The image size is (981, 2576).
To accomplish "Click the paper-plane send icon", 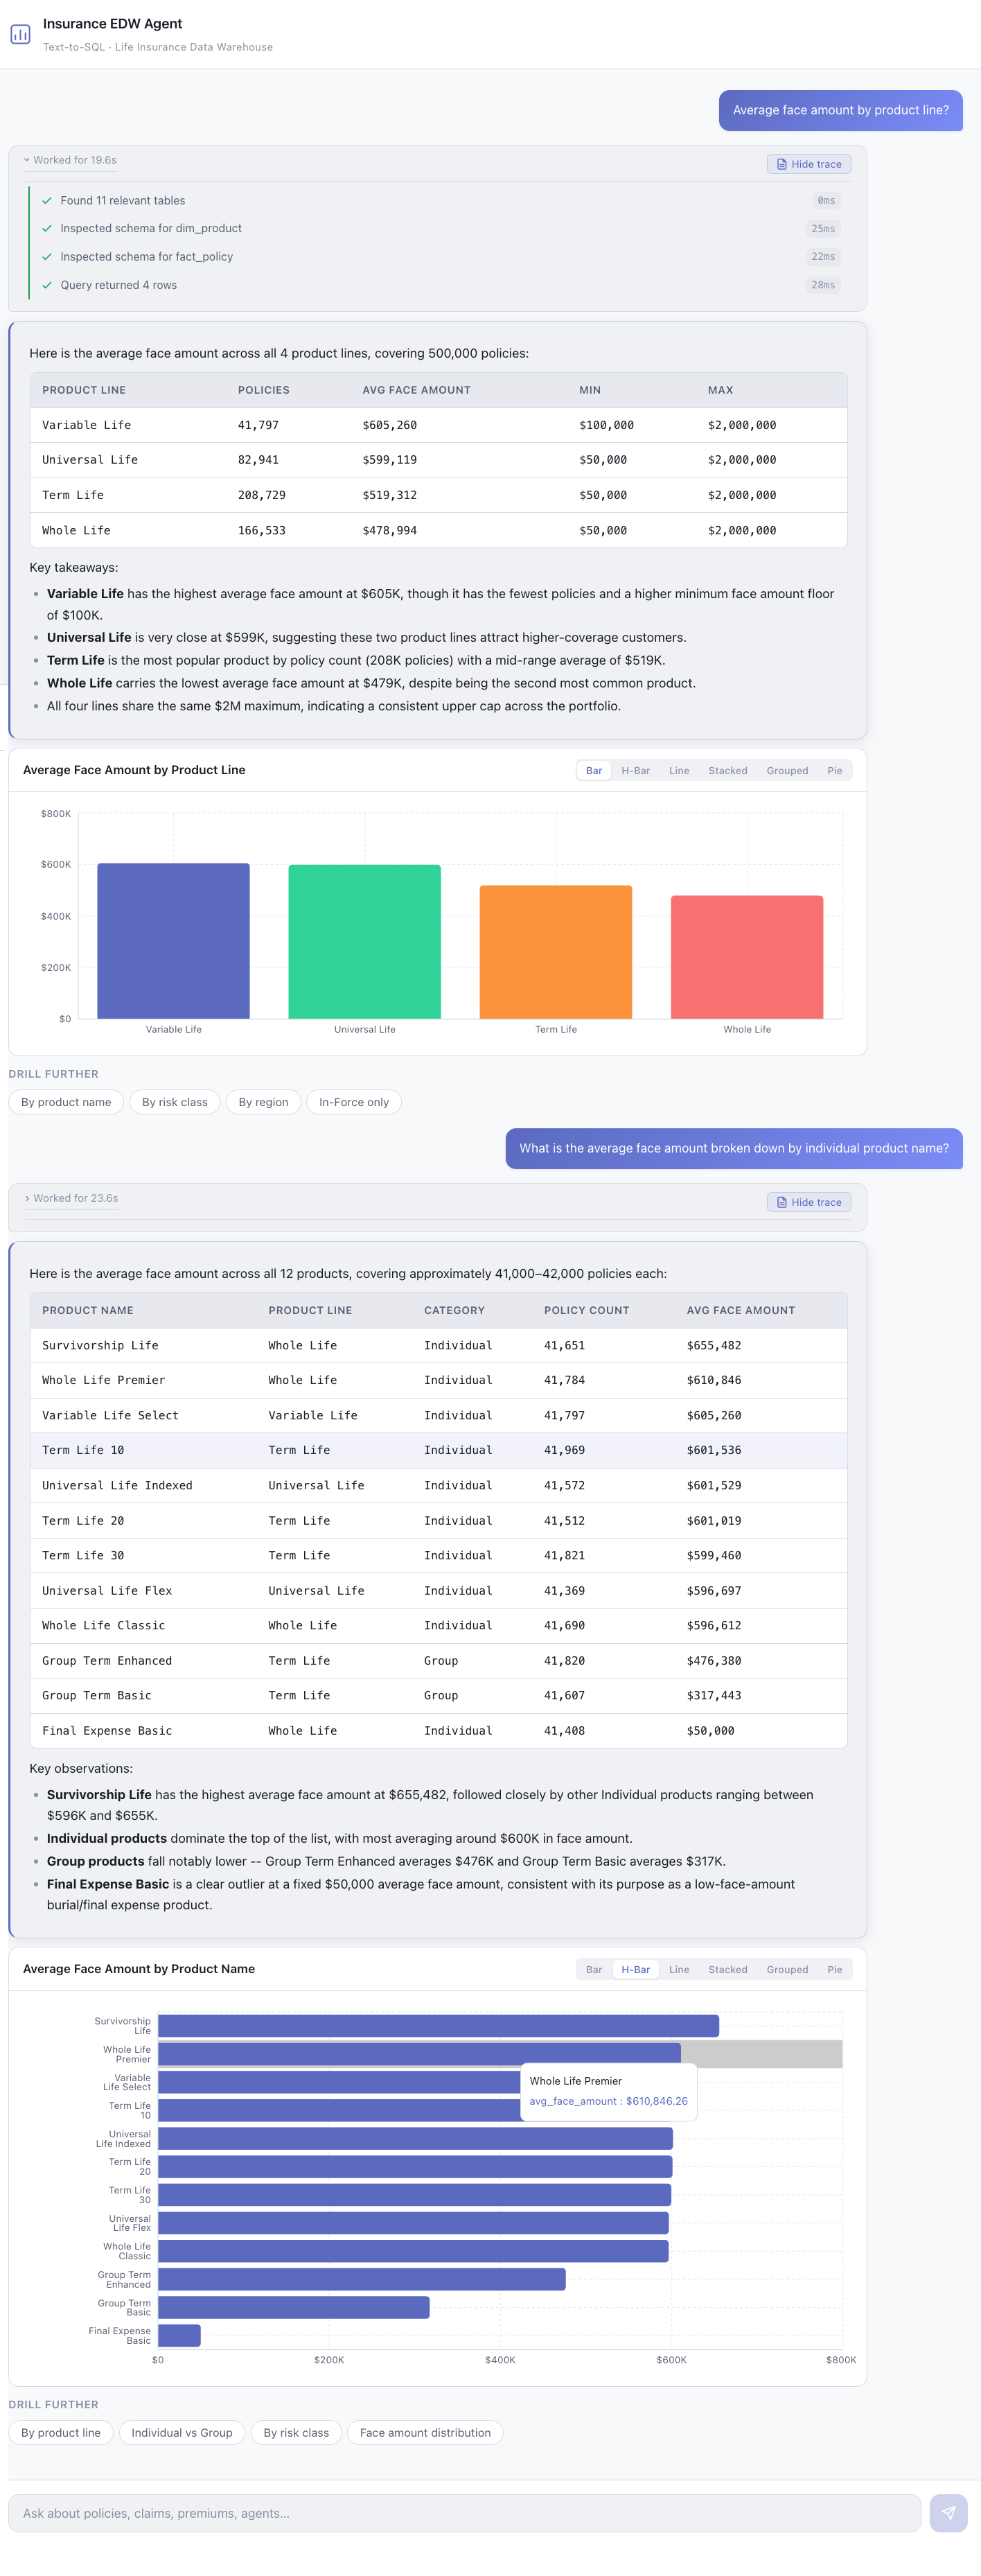I will point(948,2512).
